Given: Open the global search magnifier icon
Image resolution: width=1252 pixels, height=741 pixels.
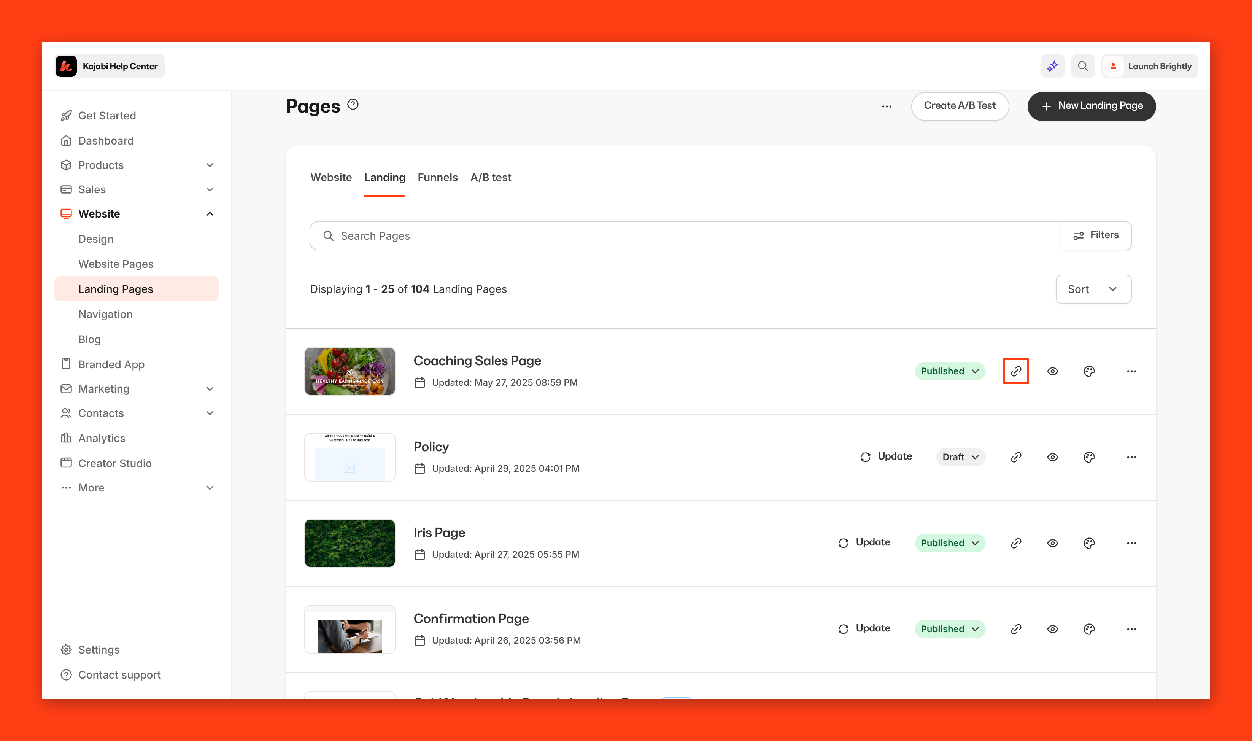Looking at the screenshot, I should [x=1082, y=66].
